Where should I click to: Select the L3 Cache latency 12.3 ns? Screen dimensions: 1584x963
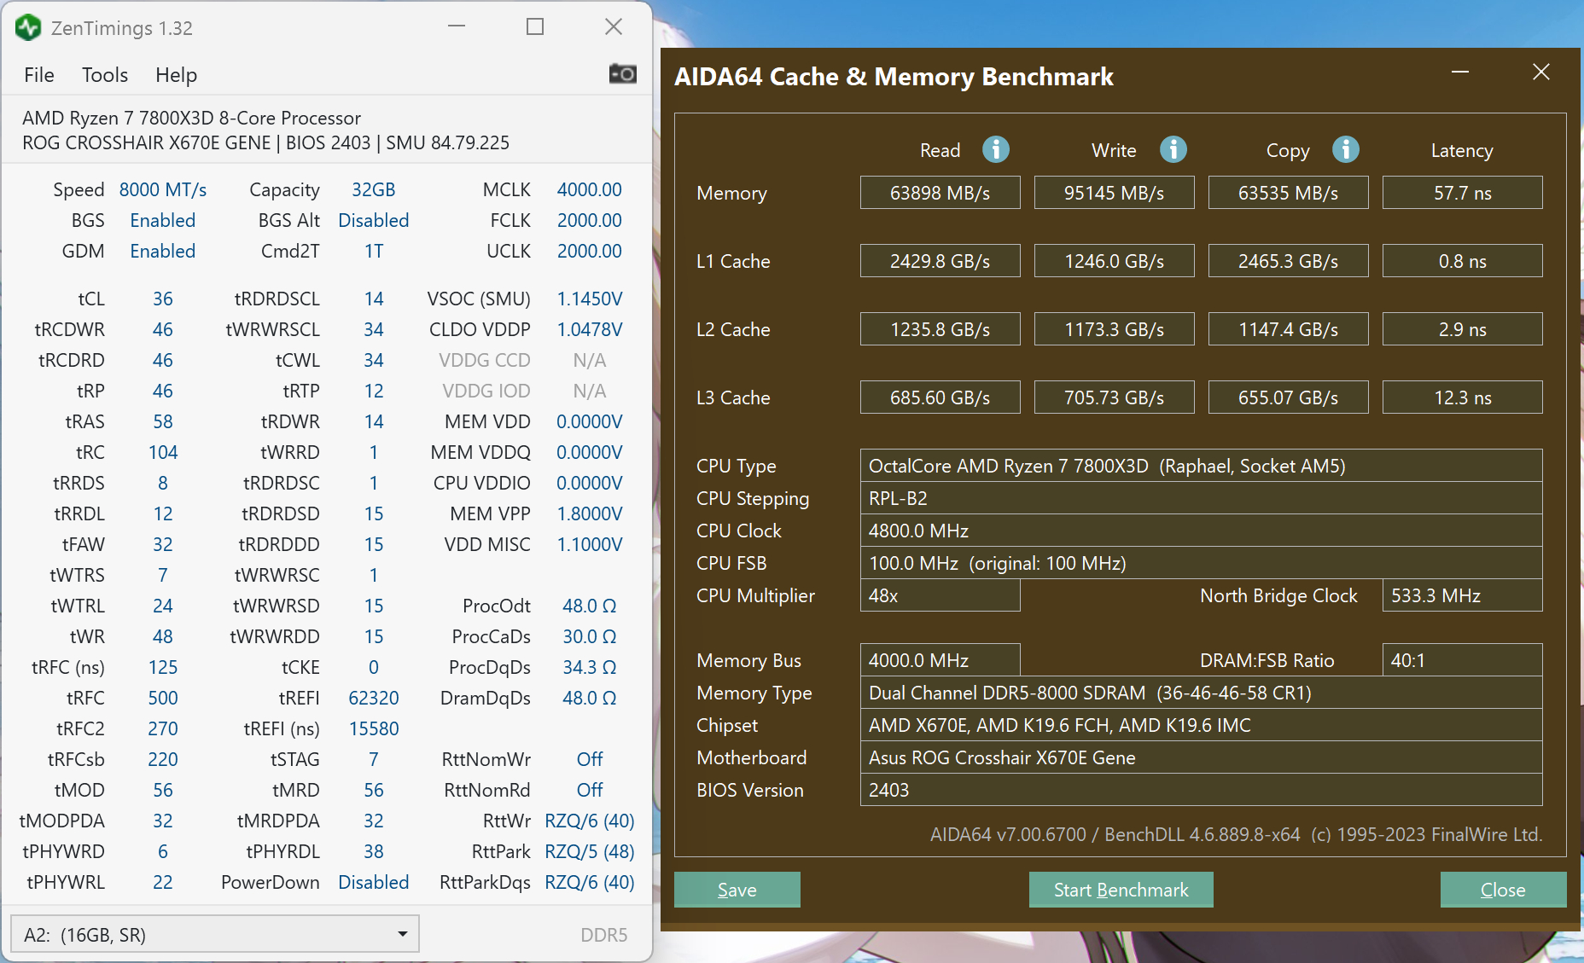[1462, 397]
